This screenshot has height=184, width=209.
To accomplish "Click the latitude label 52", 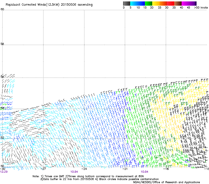I will (x=2, y=138).
